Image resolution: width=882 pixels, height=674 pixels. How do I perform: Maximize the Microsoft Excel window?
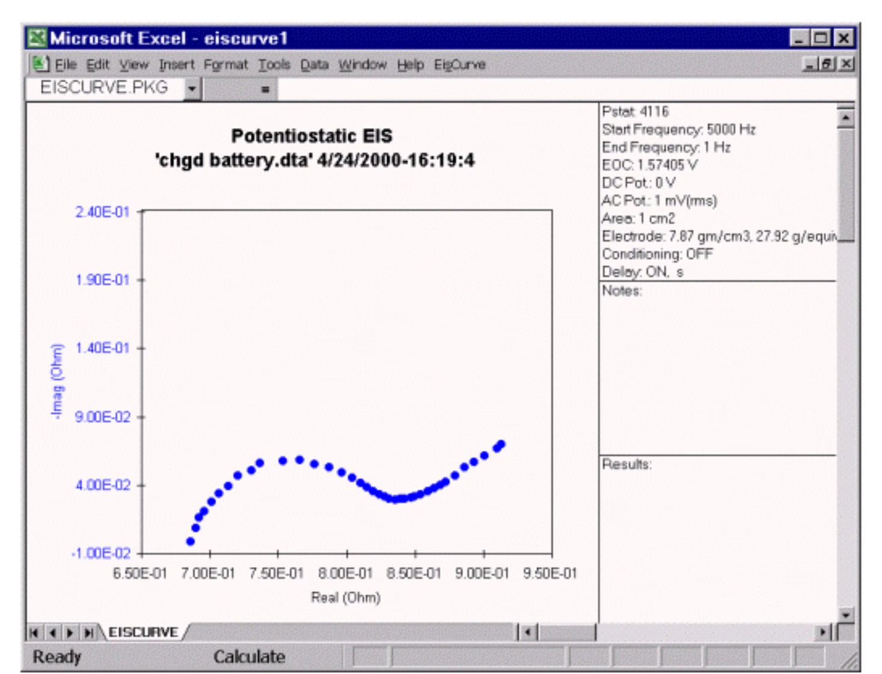point(820,38)
